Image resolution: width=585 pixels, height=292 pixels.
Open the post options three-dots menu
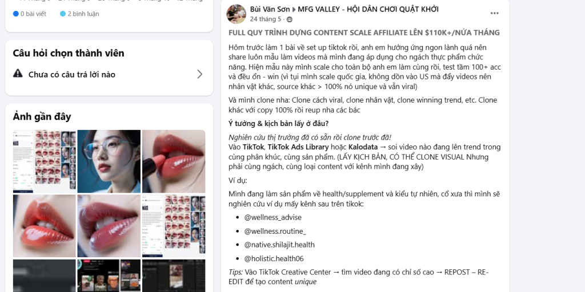coord(494,14)
